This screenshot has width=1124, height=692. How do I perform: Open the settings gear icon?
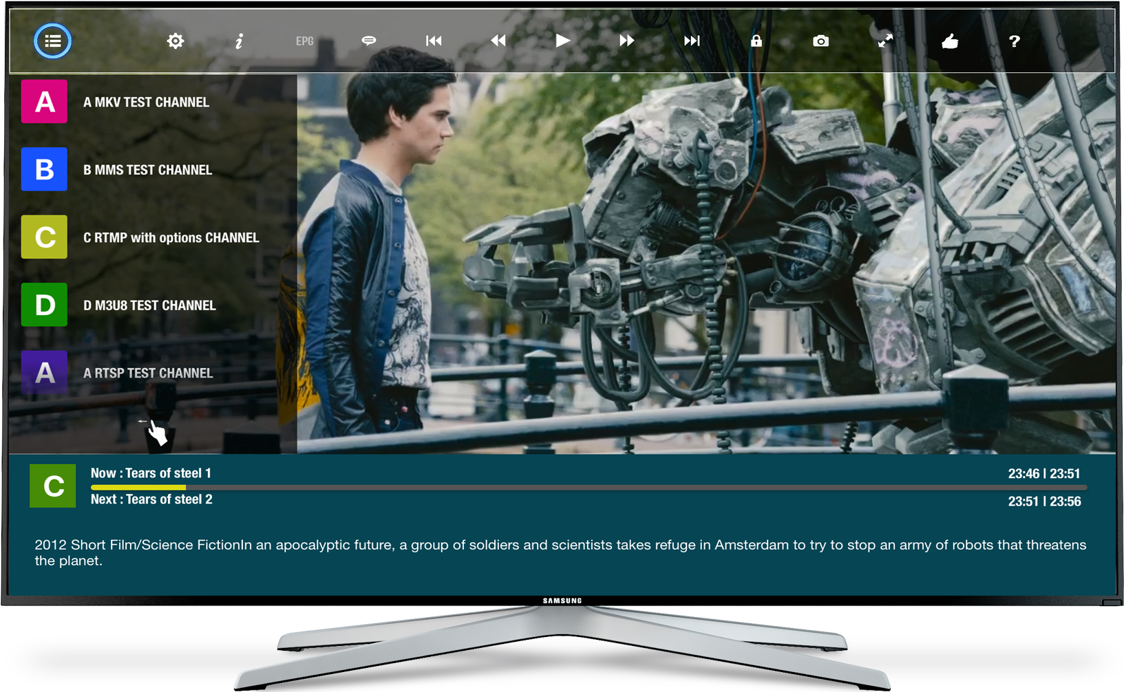pyautogui.click(x=176, y=41)
